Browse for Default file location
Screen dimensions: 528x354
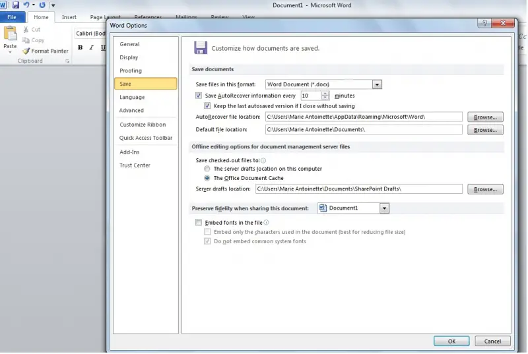click(x=485, y=130)
